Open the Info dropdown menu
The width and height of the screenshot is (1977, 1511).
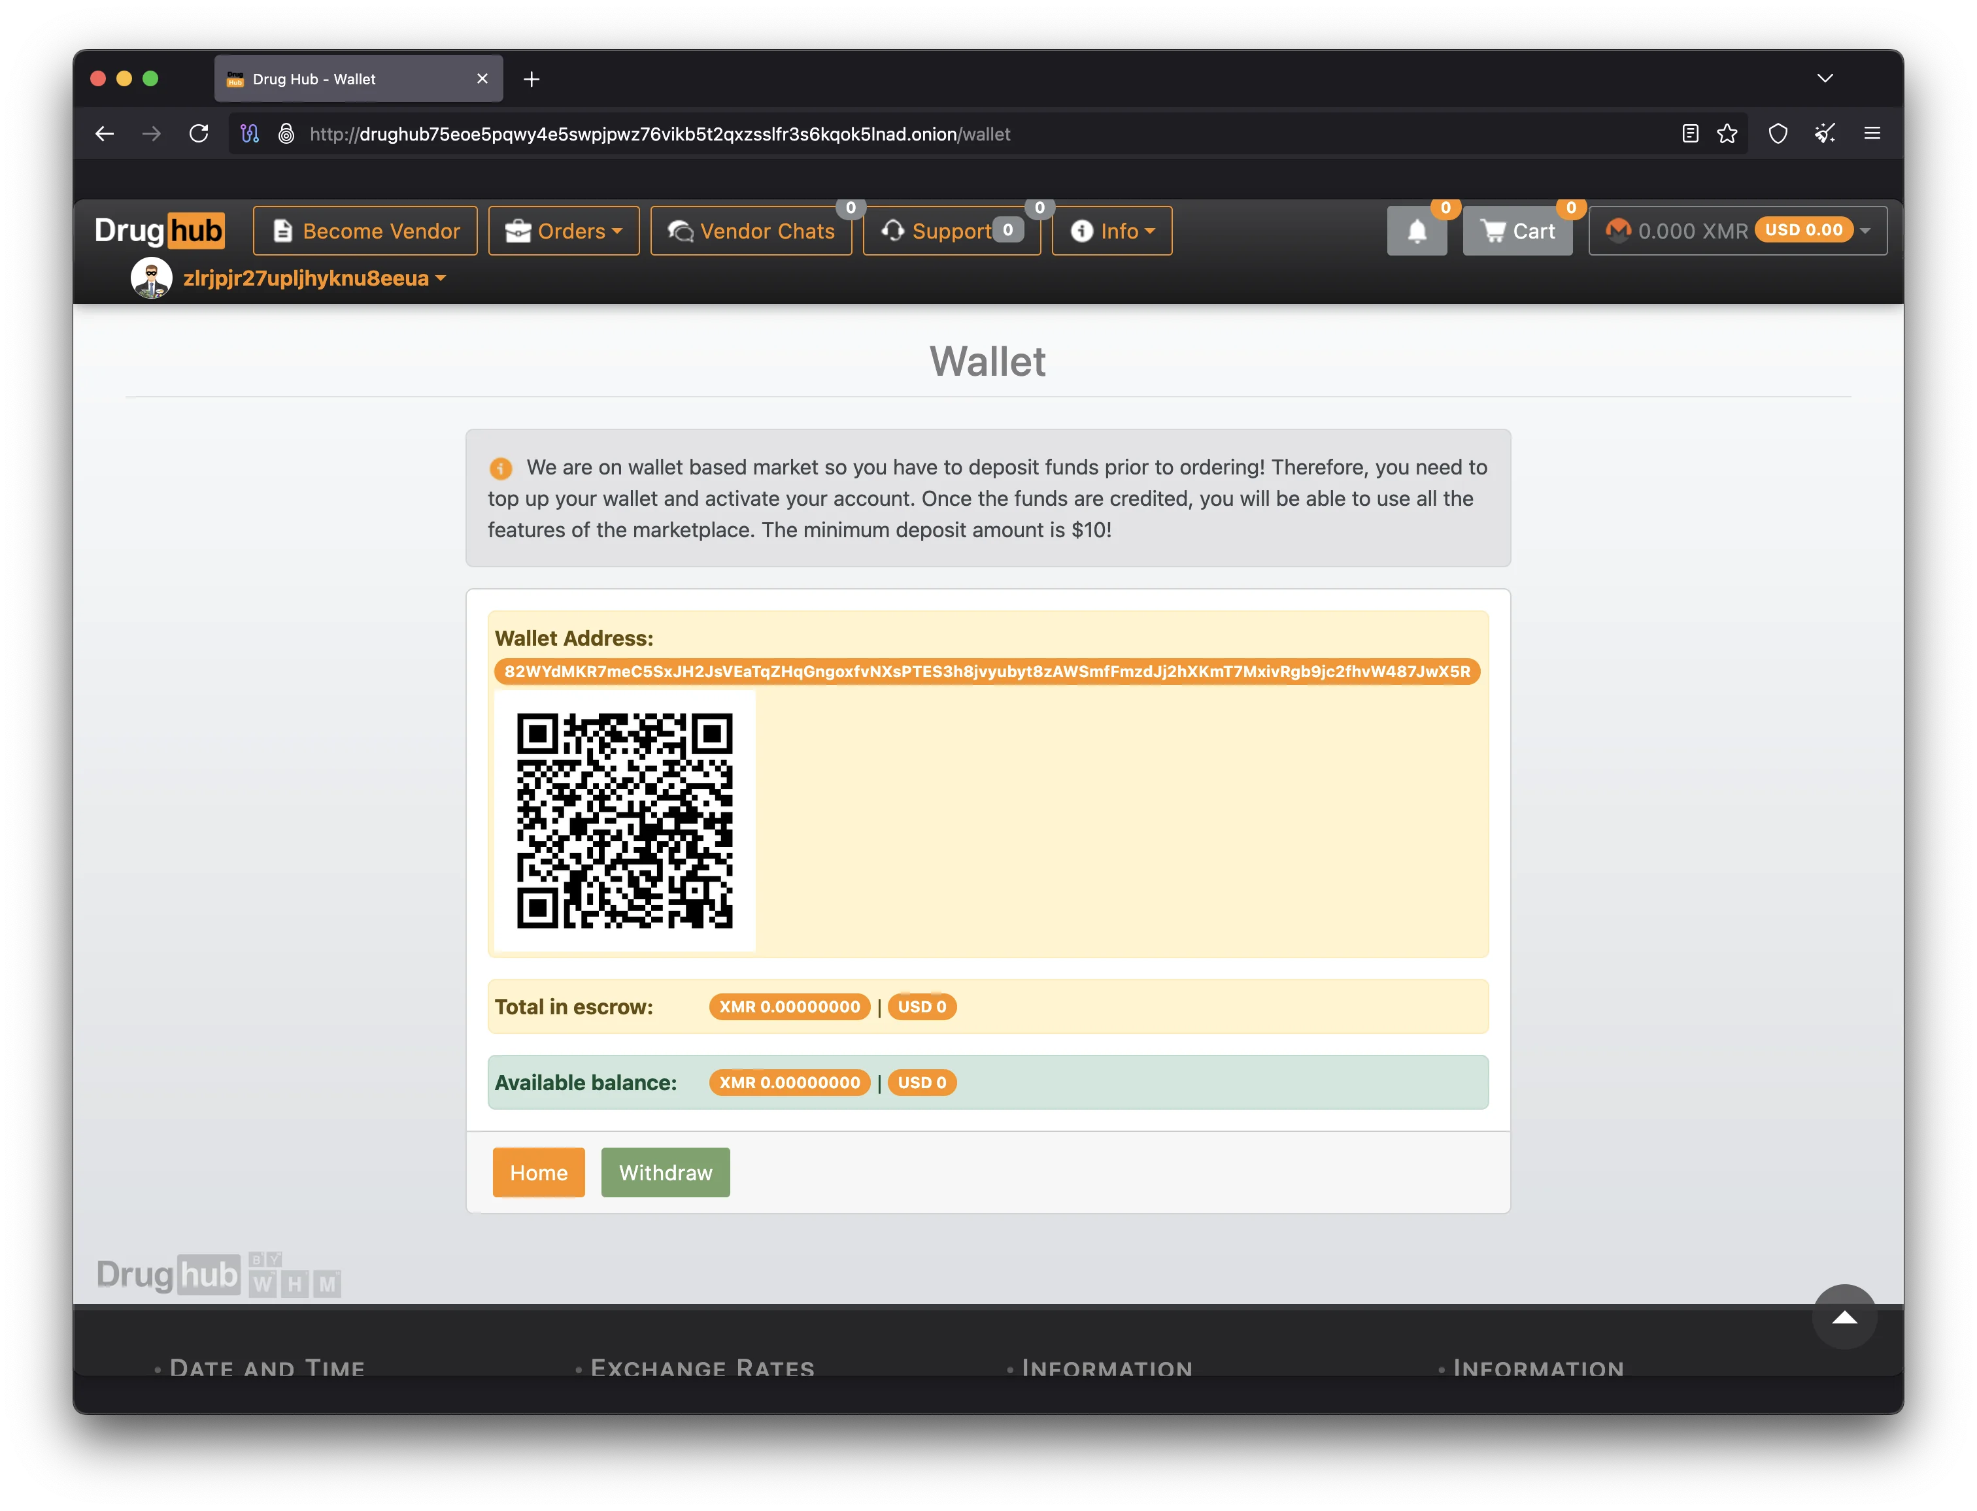coord(1111,230)
